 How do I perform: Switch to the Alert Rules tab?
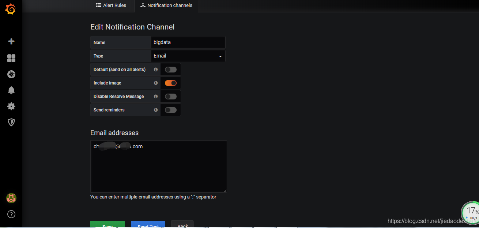[111, 5]
